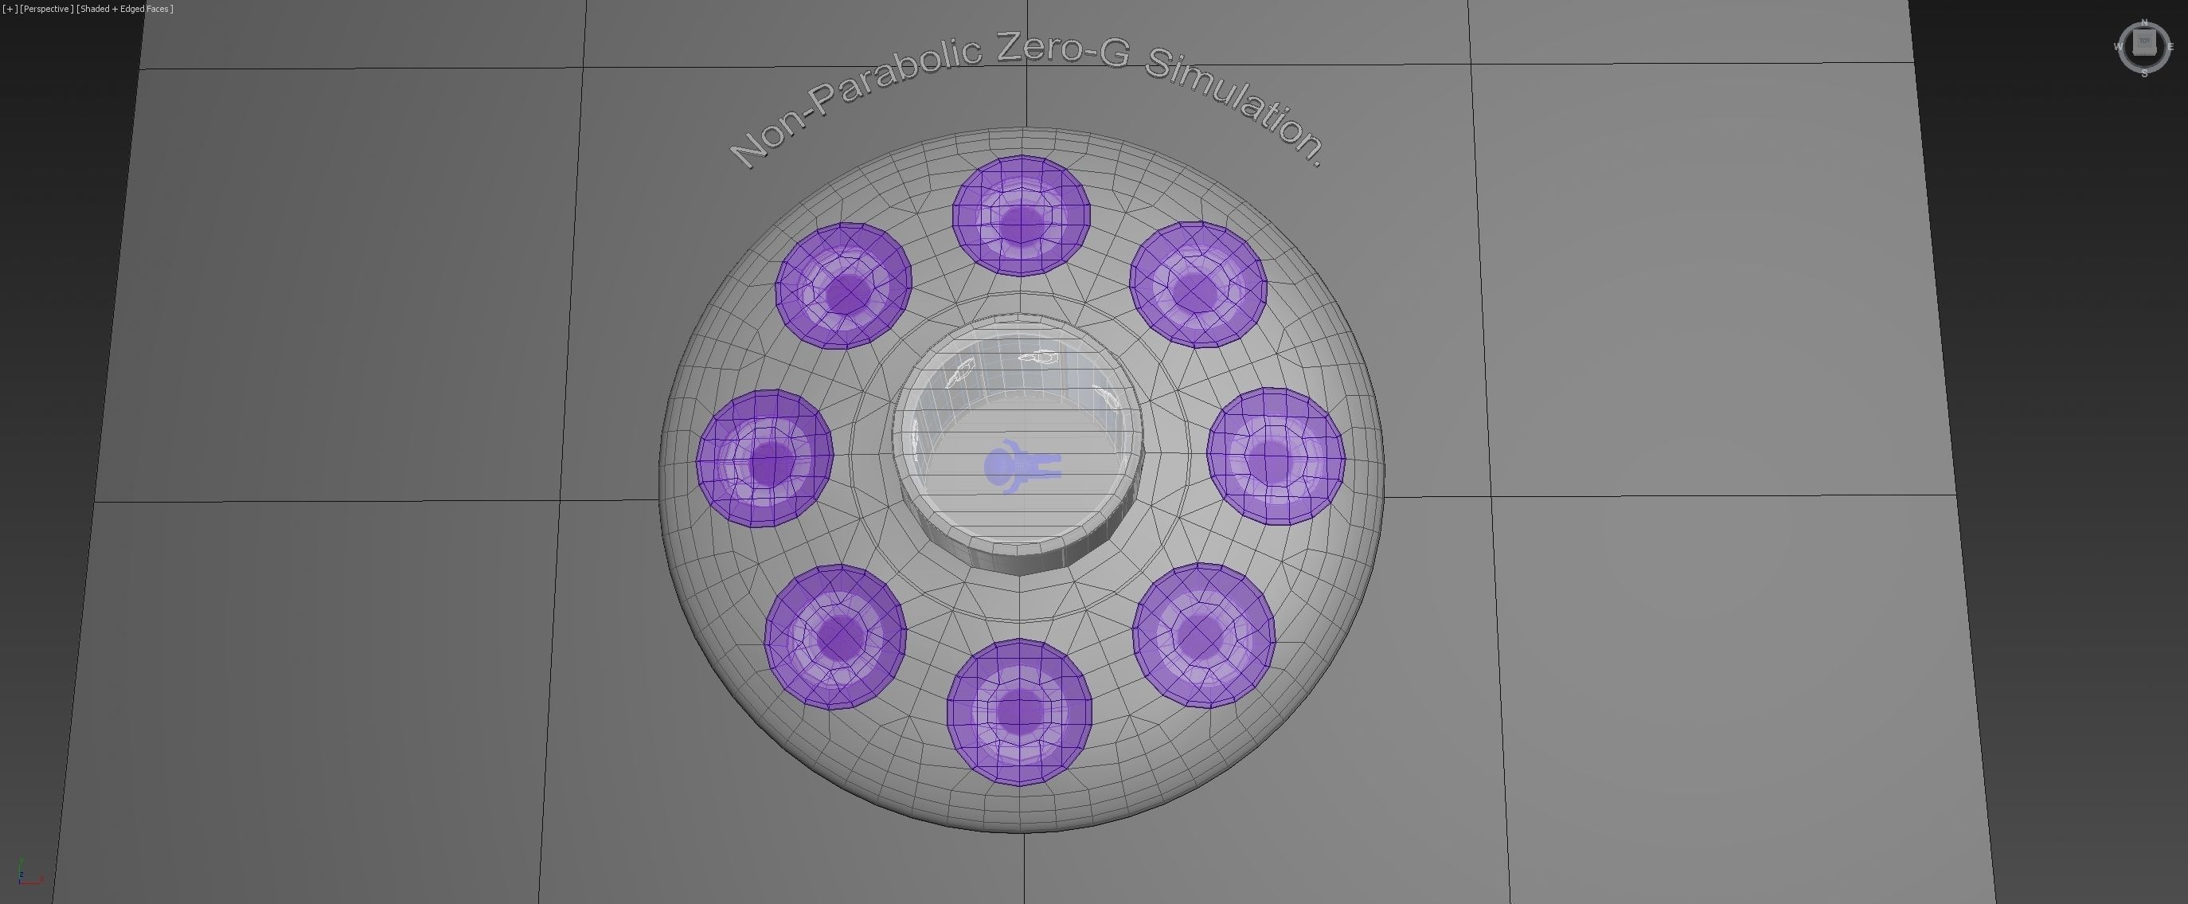The image size is (2188, 904).
Task: Open the Perspective viewport label menu
Action: point(46,10)
